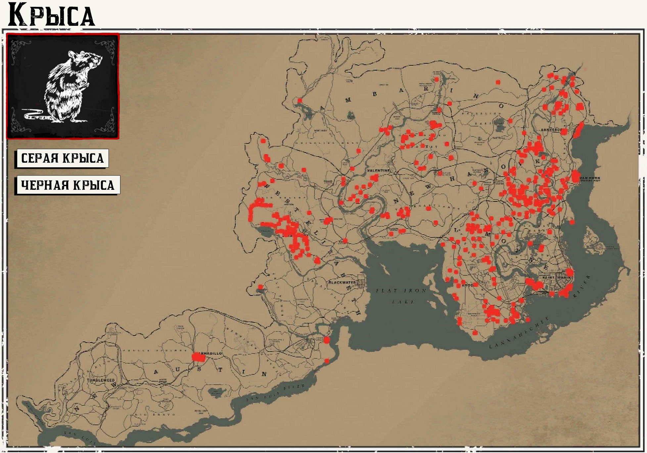The image size is (647, 453).
Task: Click the large red marker at Van Horn
Action: tap(576, 176)
